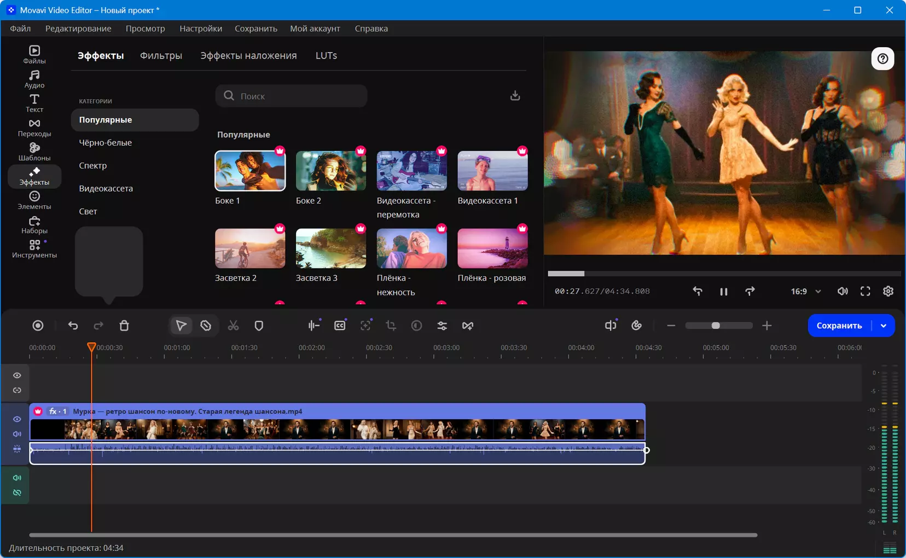
Task: Open the Files panel in sidebar
Action: [x=34, y=55]
